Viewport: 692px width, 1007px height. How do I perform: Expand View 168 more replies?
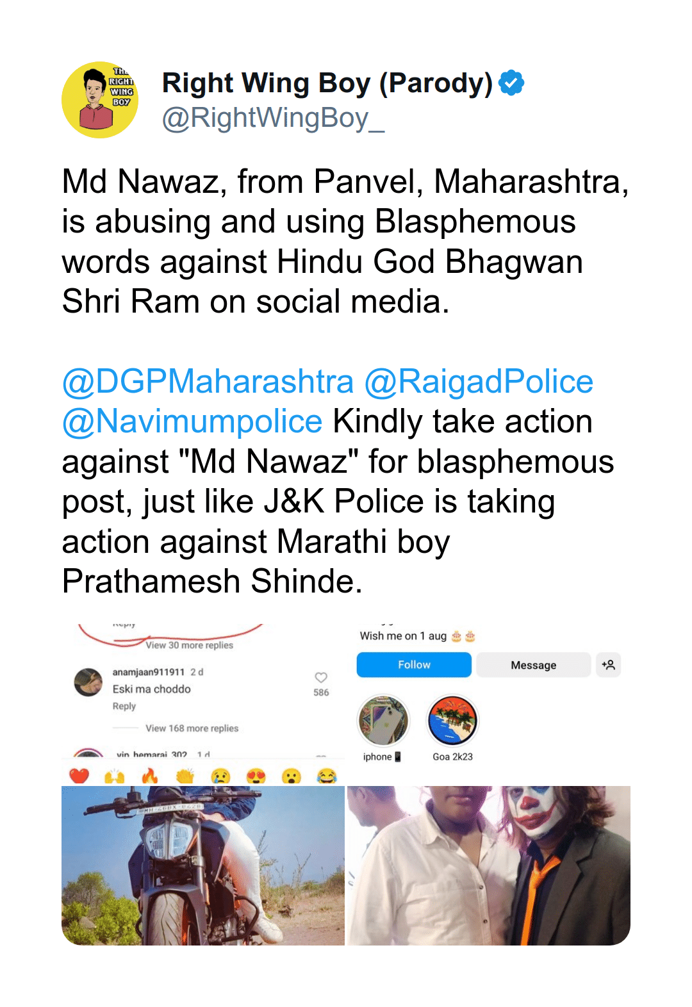pos(192,728)
